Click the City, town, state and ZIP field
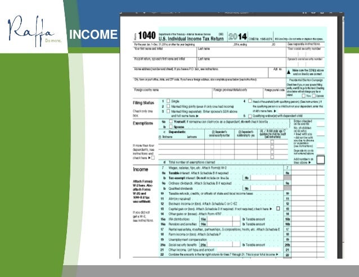This screenshot has width=359, height=277. (x=209, y=83)
